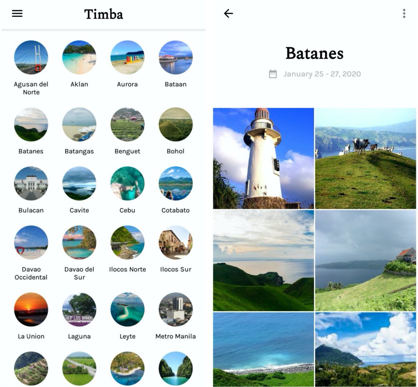Open the Agusan del Norte bridge thumbnail
Viewport: 418px width, 387px height.
(31, 57)
